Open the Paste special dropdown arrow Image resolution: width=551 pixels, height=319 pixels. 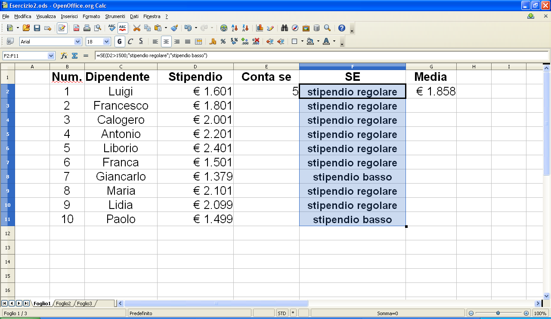coord(166,28)
